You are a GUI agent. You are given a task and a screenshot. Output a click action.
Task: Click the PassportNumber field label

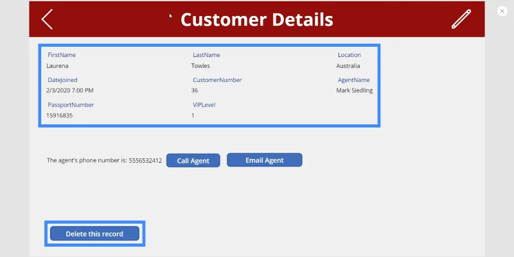coord(71,105)
